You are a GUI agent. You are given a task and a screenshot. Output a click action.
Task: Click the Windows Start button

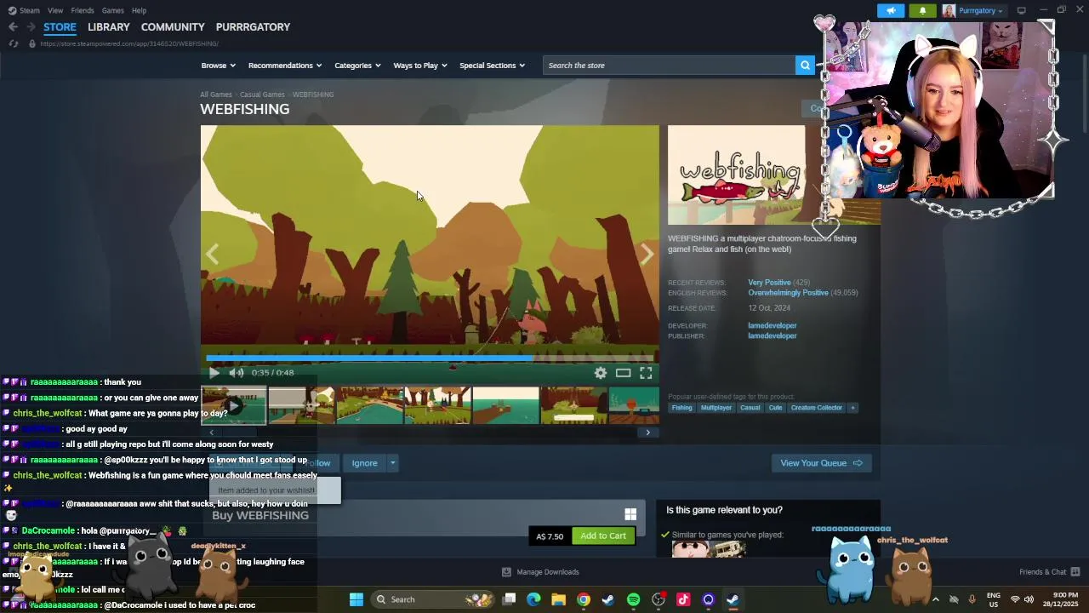(356, 599)
